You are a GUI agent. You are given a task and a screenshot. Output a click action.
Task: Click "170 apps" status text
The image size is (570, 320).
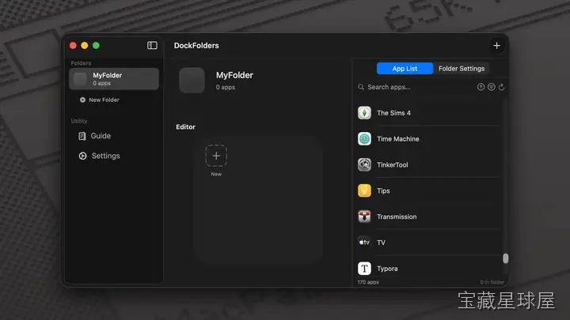click(368, 282)
